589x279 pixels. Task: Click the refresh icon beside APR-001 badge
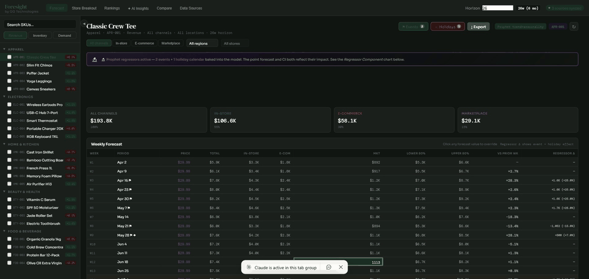574,26
